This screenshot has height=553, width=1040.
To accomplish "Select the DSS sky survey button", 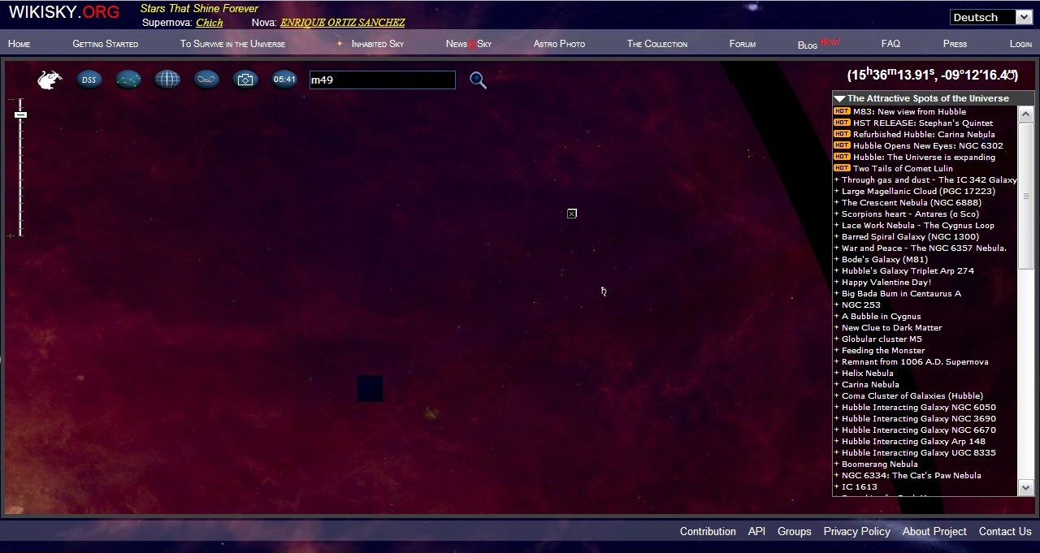I will pyautogui.click(x=89, y=80).
